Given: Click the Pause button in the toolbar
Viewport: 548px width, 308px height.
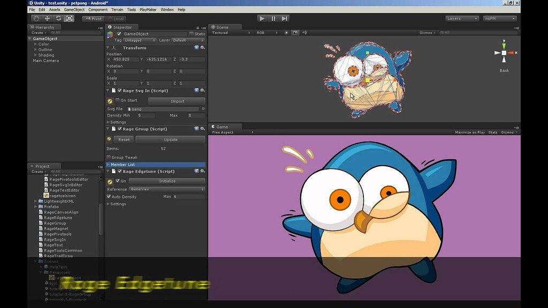Looking at the screenshot, I should point(273,18).
